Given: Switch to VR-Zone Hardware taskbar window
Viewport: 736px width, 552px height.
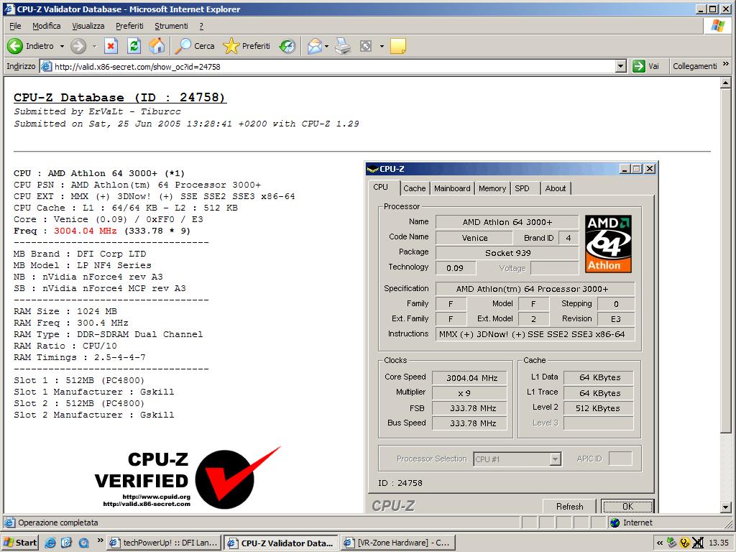Looking at the screenshot, I should (x=398, y=543).
